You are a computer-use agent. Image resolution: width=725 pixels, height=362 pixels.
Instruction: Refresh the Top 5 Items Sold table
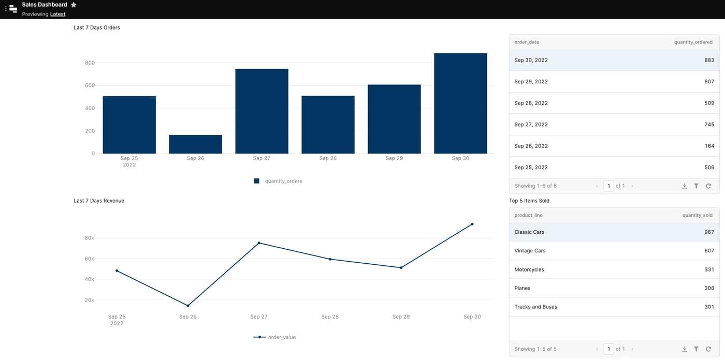tap(708, 350)
